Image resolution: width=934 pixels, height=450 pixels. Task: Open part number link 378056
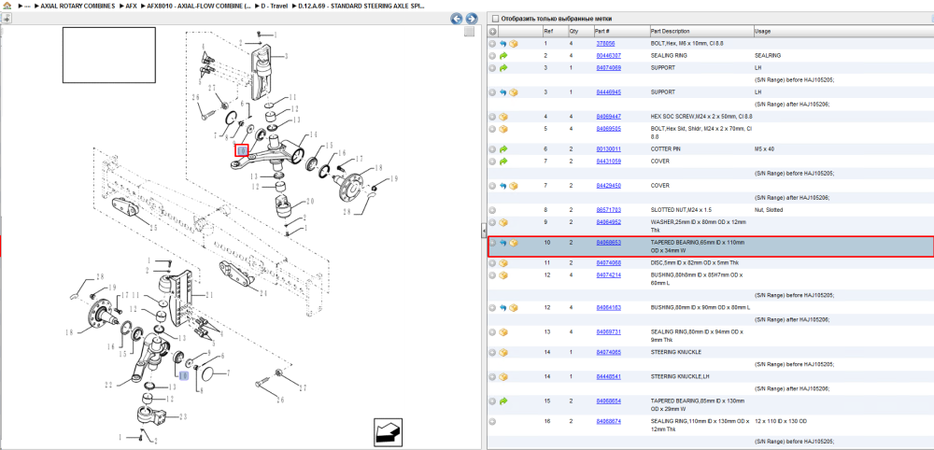click(605, 44)
